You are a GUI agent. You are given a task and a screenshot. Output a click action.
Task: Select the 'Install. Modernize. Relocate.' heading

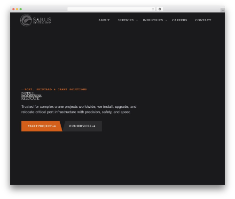31,96
